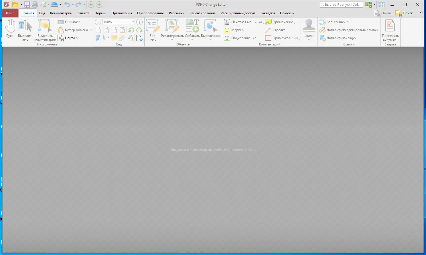Select the Примечание sticky note tool

pos(279,22)
